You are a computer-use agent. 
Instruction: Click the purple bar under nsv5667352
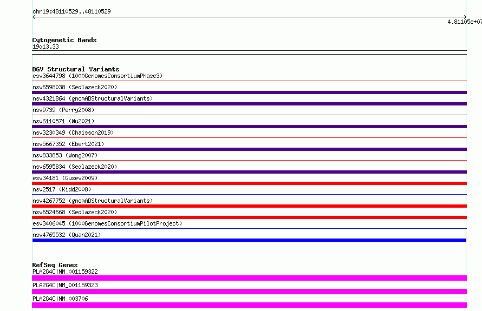click(249, 149)
